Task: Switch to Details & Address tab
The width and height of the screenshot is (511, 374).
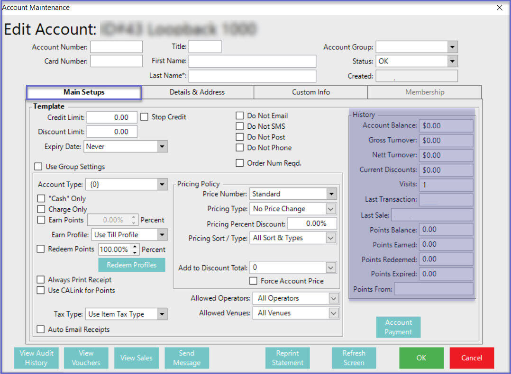Action: point(197,92)
